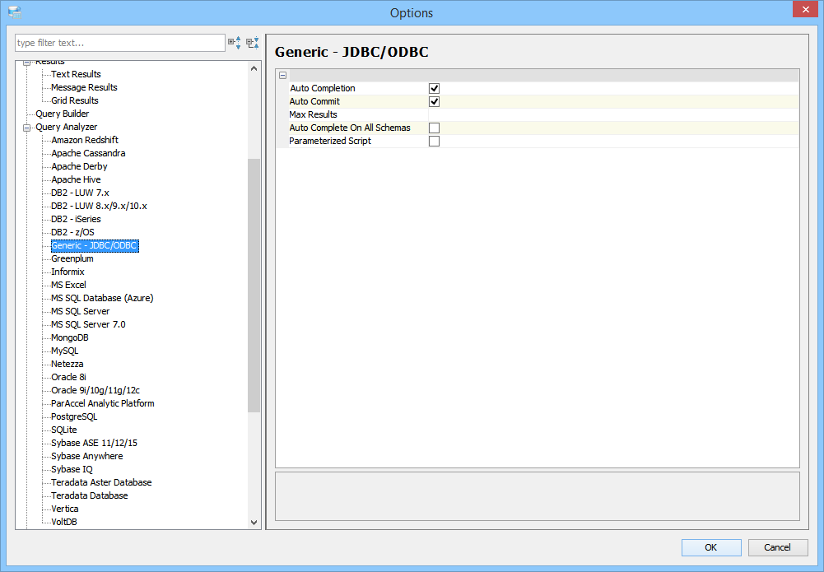
Task: Select Message Results in the tree
Action: coord(84,87)
